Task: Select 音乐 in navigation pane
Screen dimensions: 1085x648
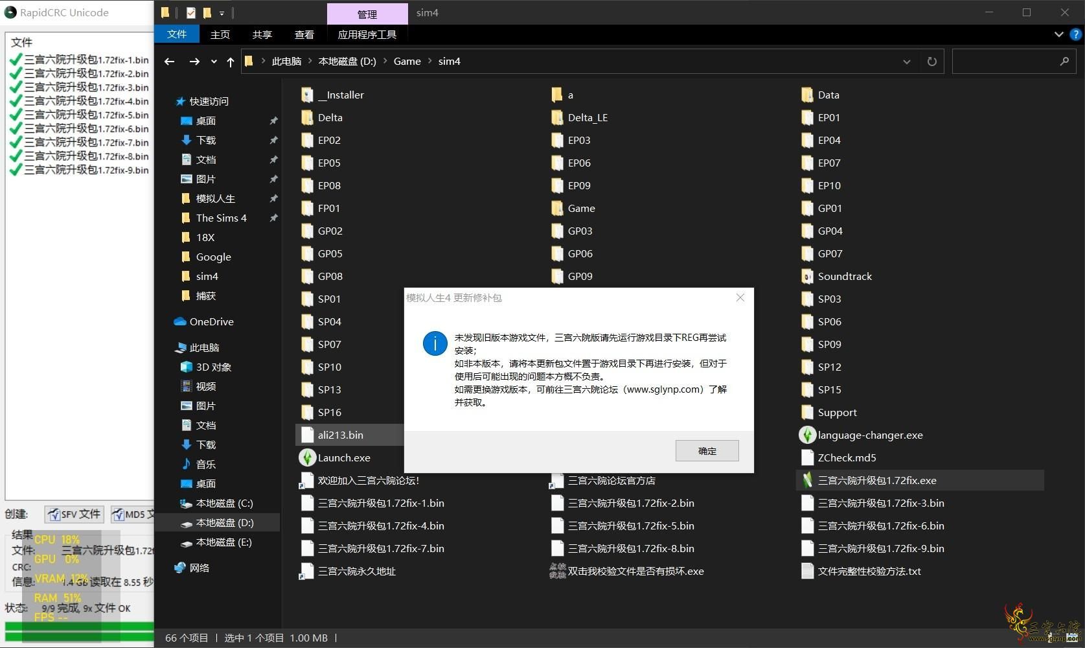Action: coord(205,464)
